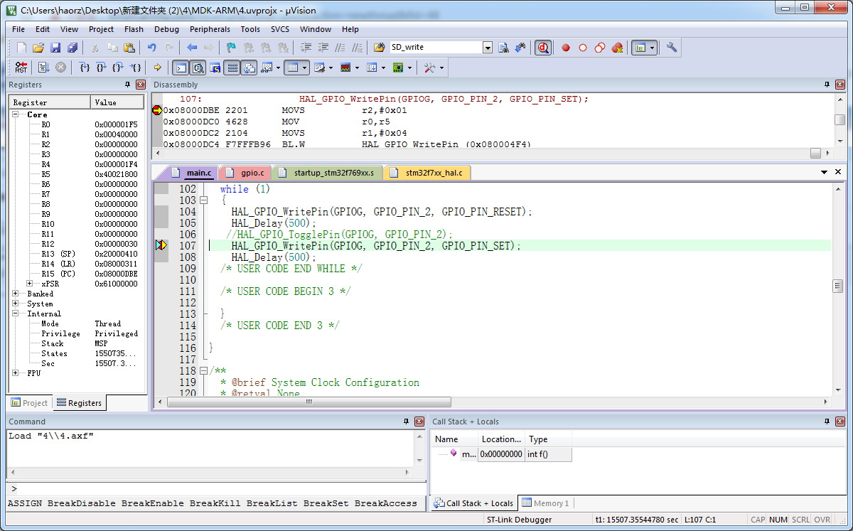Open the Peripherals menu
The height and width of the screenshot is (531, 853).
[210, 29]
